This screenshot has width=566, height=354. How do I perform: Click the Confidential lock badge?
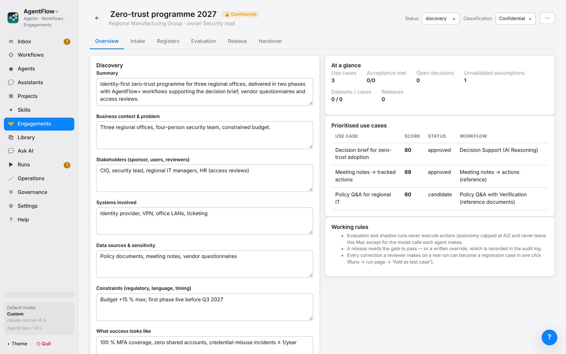click(x=240, y=14)
